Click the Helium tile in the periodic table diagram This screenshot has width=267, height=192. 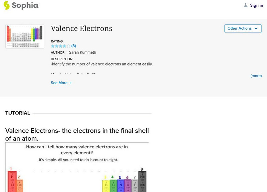pos(142,176)
